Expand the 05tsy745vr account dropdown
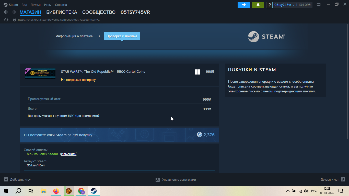Screen dimensions: 349x196 click(284, 5)
